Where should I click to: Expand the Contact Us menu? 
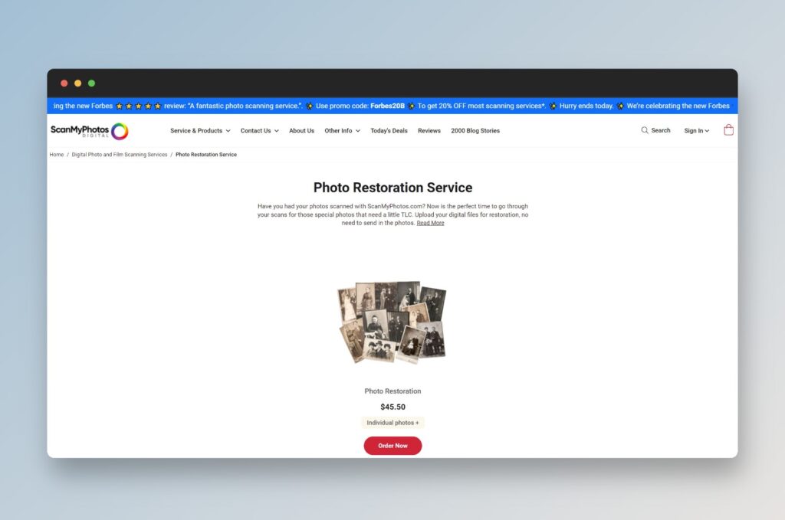[x=259, y=131]
